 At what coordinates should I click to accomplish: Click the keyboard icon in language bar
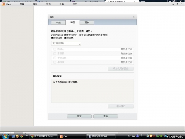[x=134, y=136]
